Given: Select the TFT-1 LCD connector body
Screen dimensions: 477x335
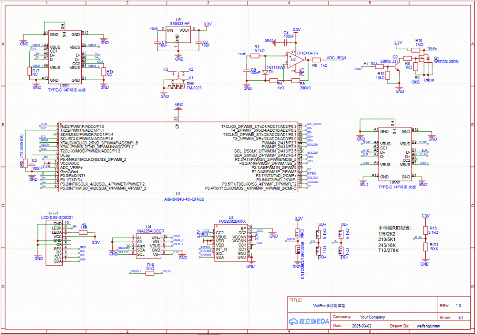Looking at the screenshot, I should [54, 243].
